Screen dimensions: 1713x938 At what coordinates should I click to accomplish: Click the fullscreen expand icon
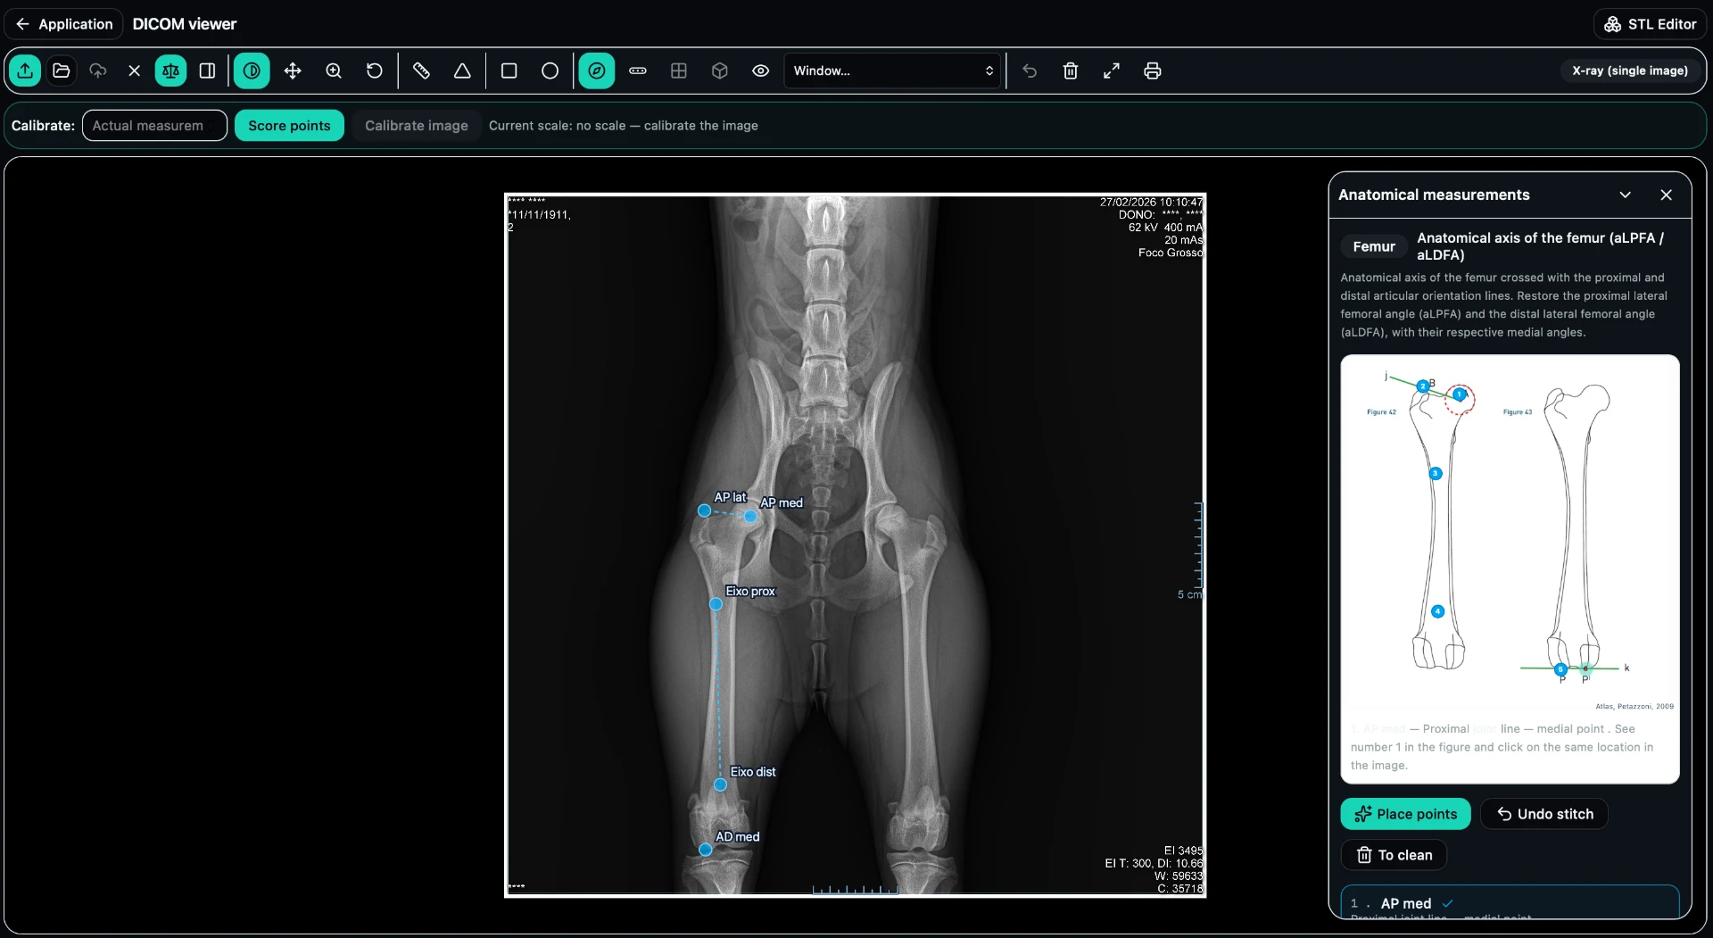coord(1112,71)
